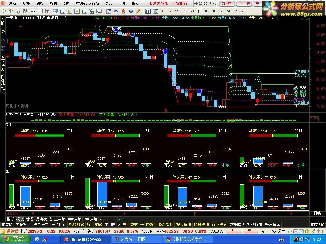The height and width of the screenshot is (244, 326).
Task: Open the 主力轨迹 bottom tab
Action: pyautogui.click(x=112, y=225)
